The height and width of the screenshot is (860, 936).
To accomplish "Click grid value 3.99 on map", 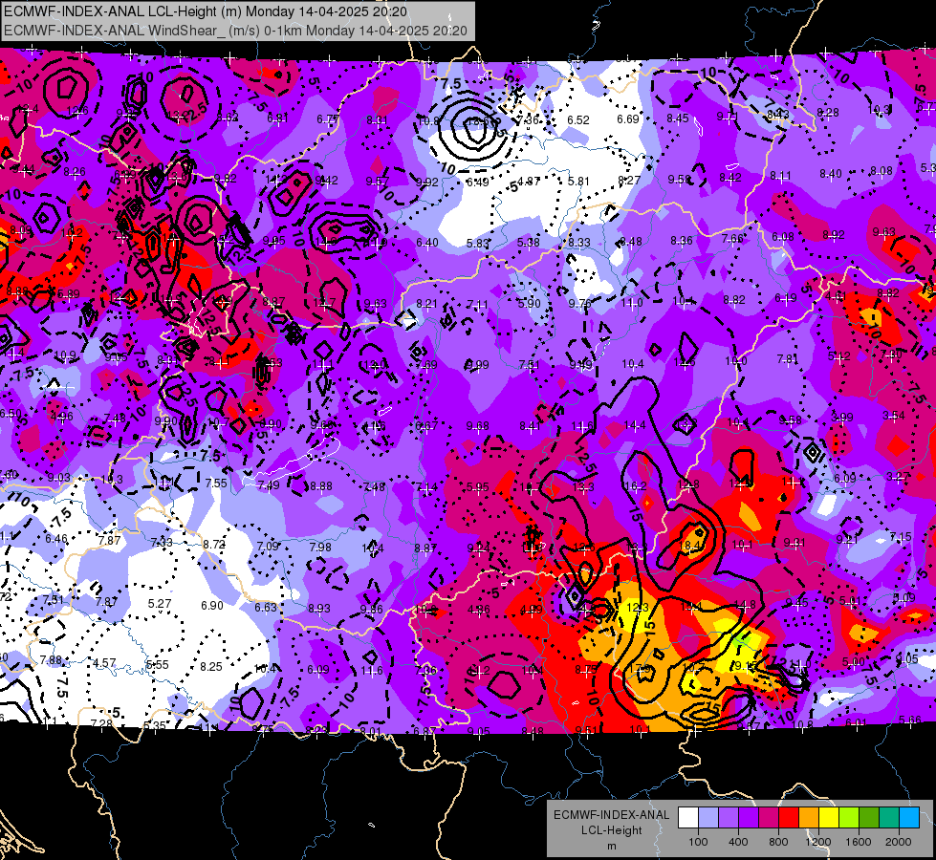I will [842, 417].
